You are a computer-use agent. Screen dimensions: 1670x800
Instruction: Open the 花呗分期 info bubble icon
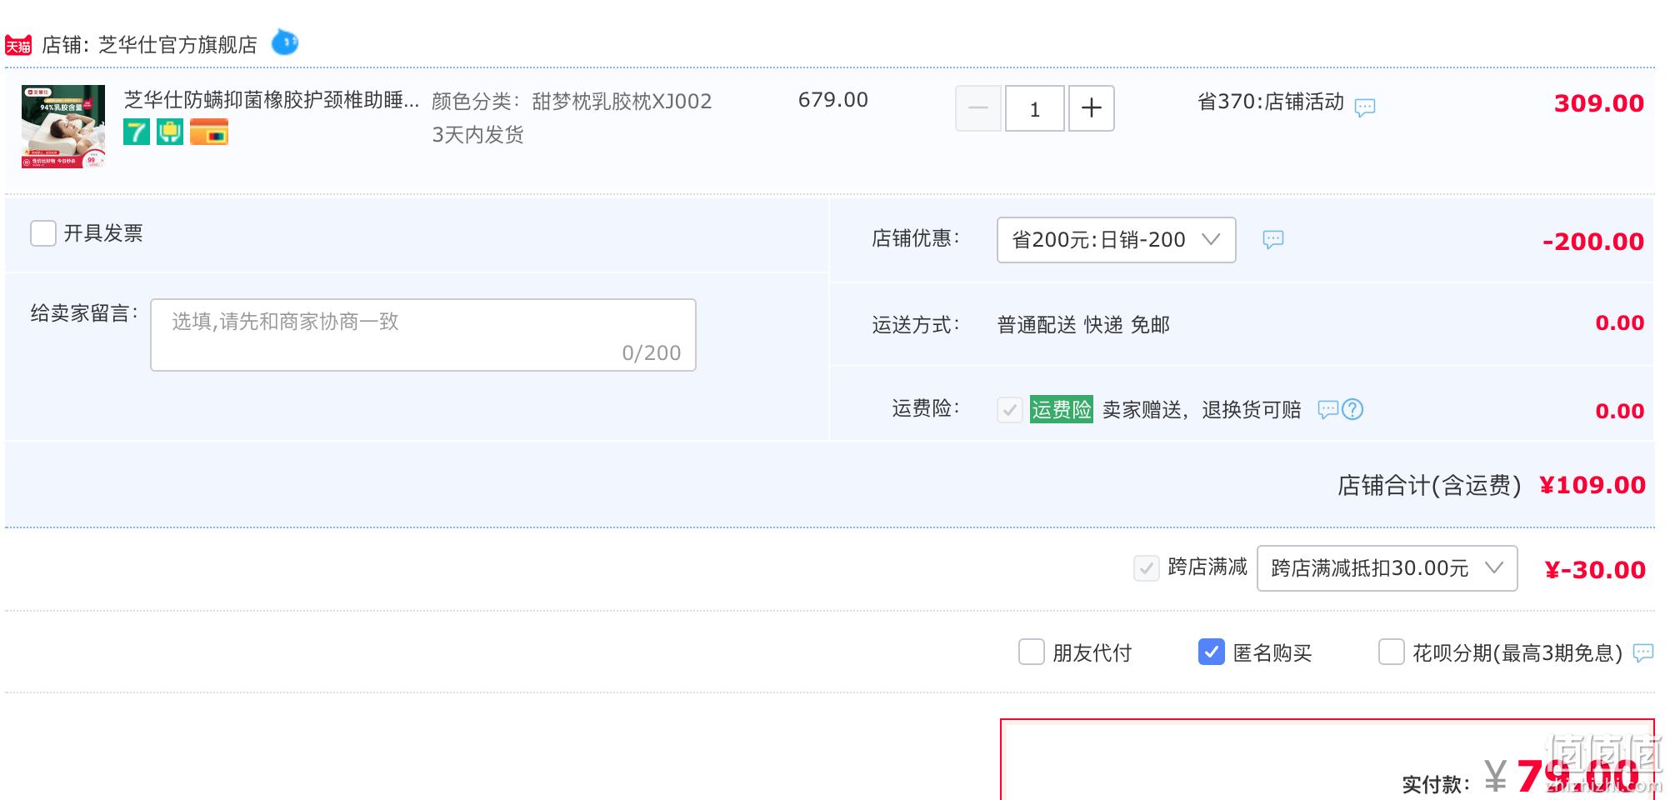point(1643,652)
